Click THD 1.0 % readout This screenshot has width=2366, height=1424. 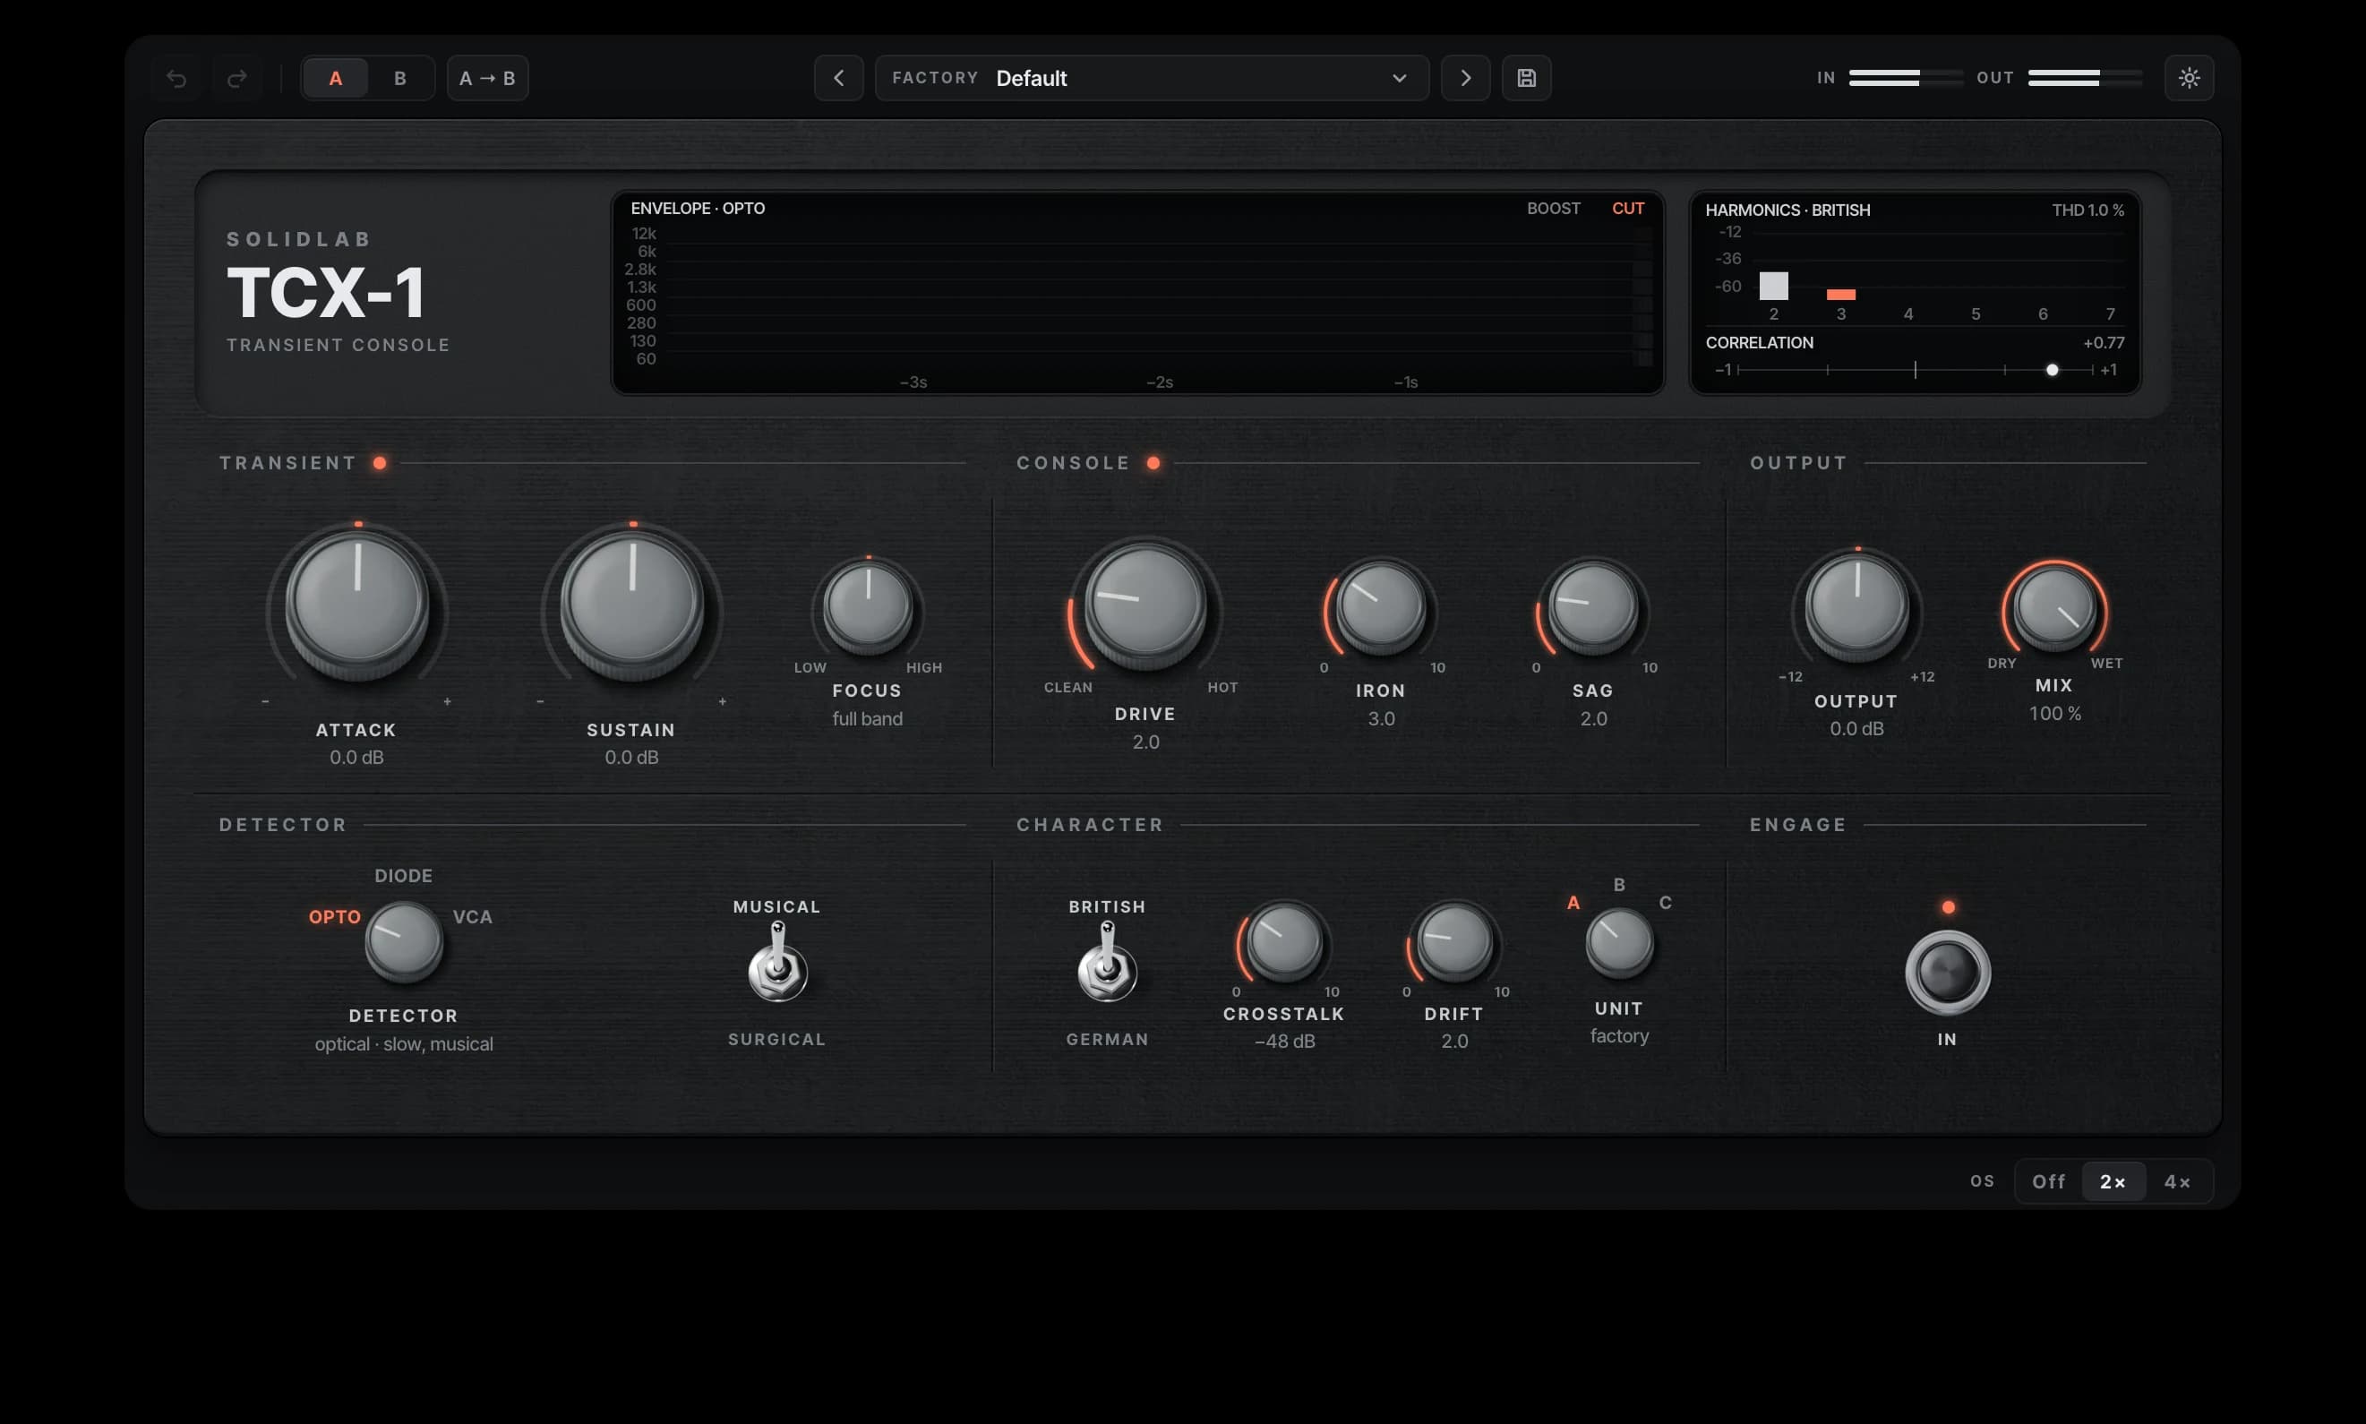click(2087, 210)
